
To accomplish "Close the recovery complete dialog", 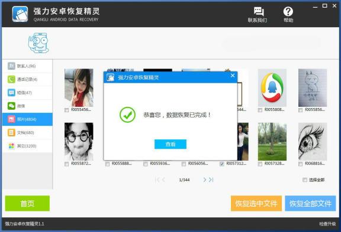I will point(233,76).
